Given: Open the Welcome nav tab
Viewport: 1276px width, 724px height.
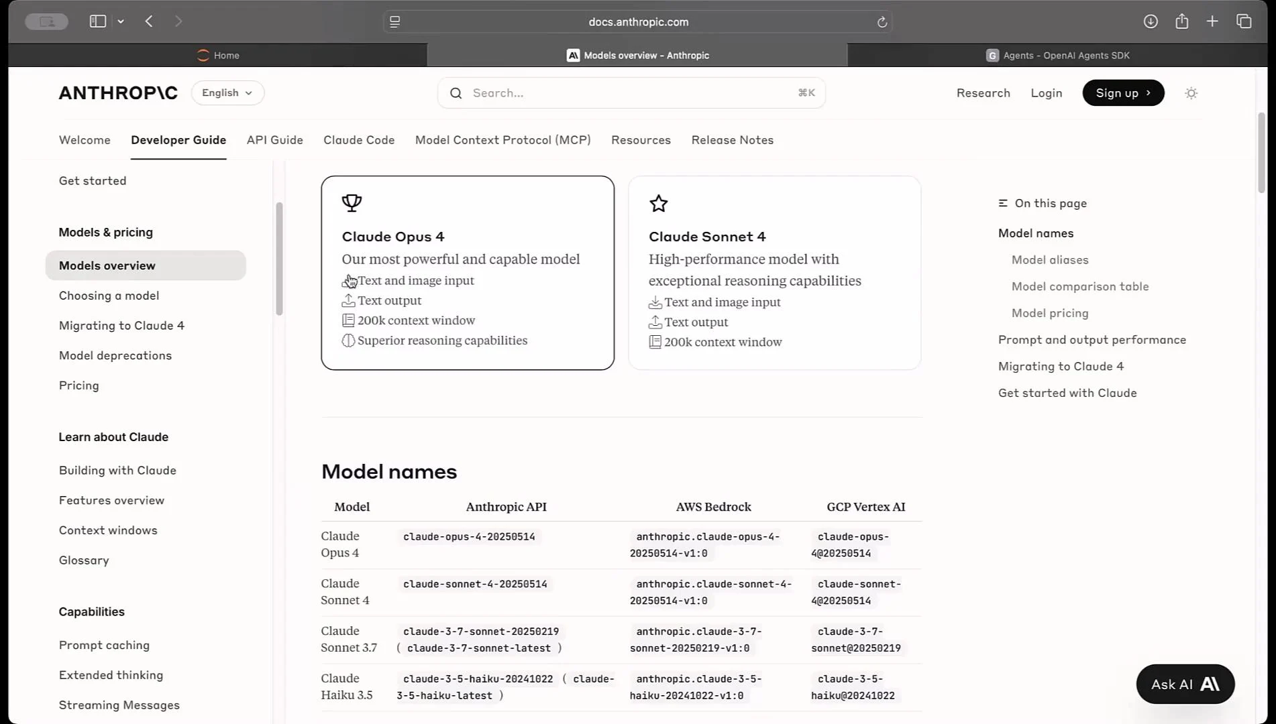Looking at the screenshot, I should 85,140.
